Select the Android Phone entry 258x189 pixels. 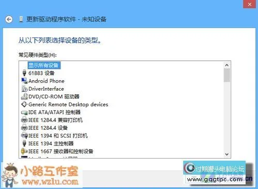(46, 81)
